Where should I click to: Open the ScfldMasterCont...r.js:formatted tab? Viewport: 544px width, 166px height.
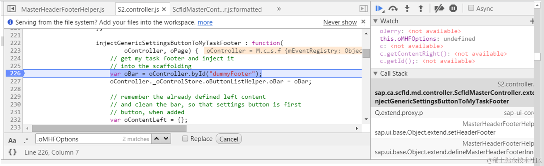(x=217, y=10)
